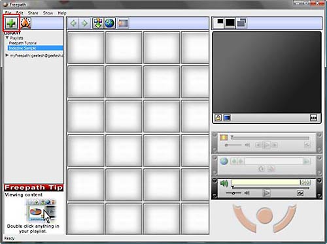Click the back arrow in the web panel
327x244 pixels.
coord(234,161)
